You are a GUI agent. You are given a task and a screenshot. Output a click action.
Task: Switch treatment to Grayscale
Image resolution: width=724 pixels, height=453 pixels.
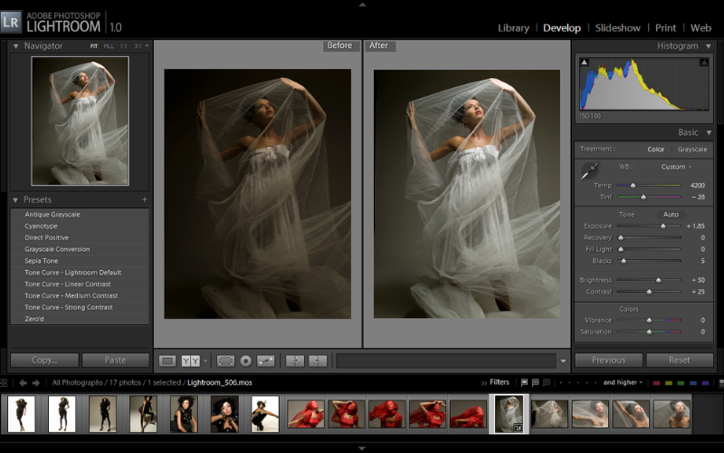[x=692, y=149]
